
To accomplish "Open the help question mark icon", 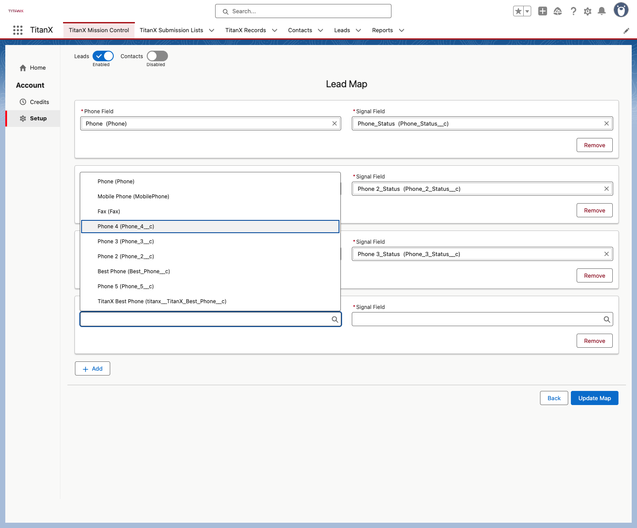I will (x=573, y=11).
